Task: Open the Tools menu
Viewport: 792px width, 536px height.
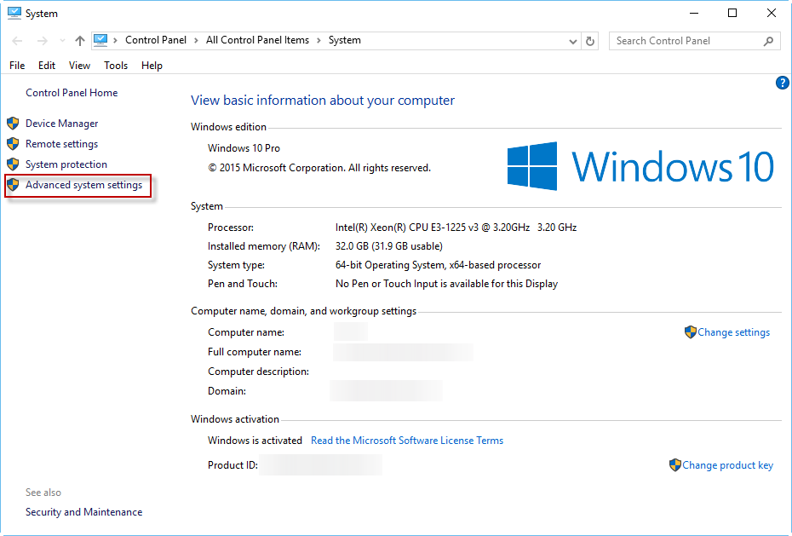Action: [116, 65]
